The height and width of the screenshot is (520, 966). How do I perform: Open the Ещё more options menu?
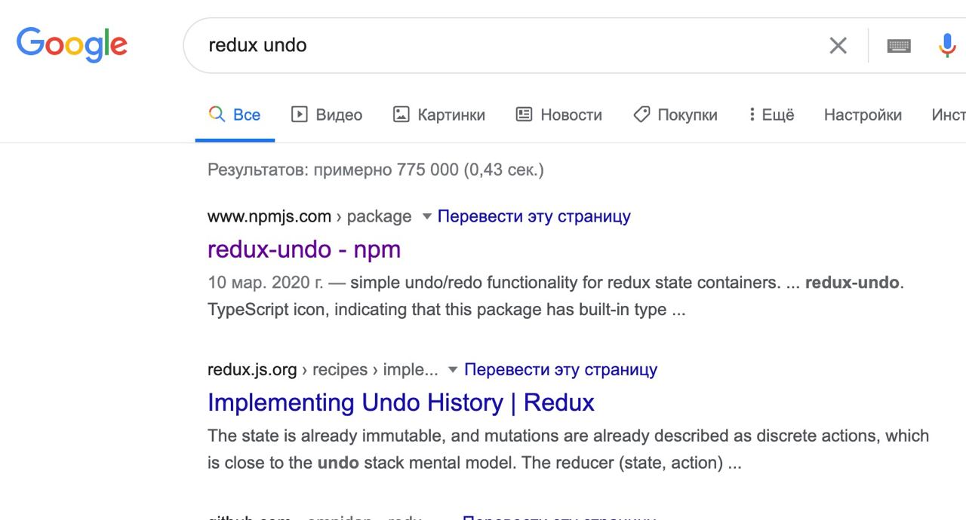coord(771,115)
